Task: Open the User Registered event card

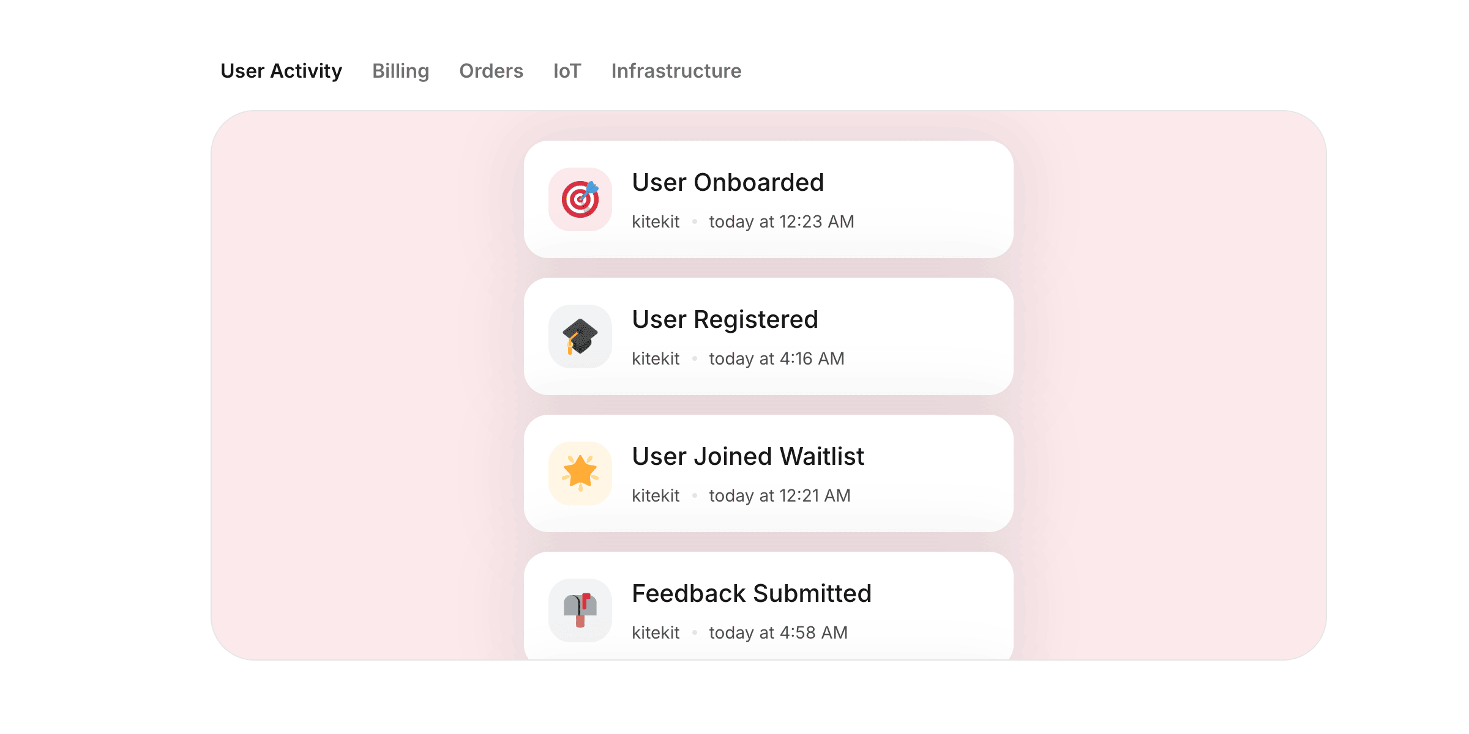Action: pos(769,336)
